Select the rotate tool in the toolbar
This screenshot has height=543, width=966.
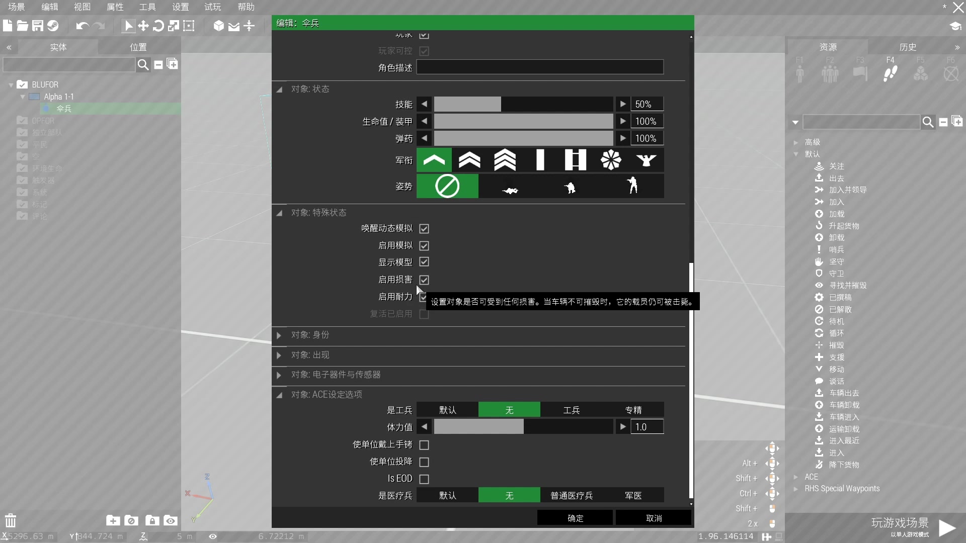158,26
